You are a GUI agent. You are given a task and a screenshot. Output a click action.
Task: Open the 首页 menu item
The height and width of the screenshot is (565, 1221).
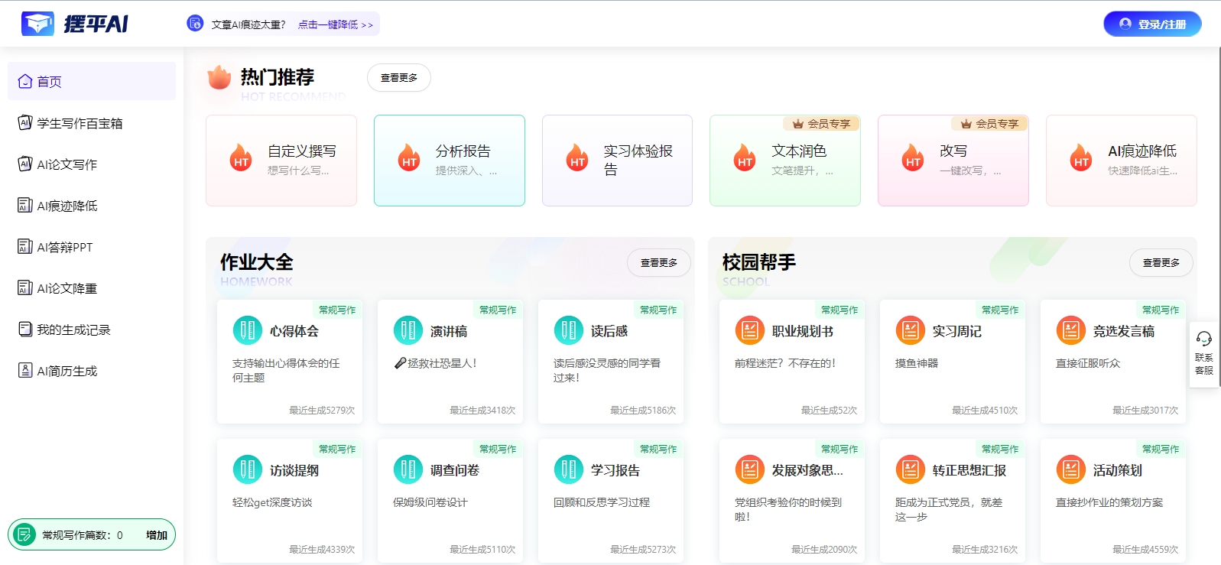(92, 81)
